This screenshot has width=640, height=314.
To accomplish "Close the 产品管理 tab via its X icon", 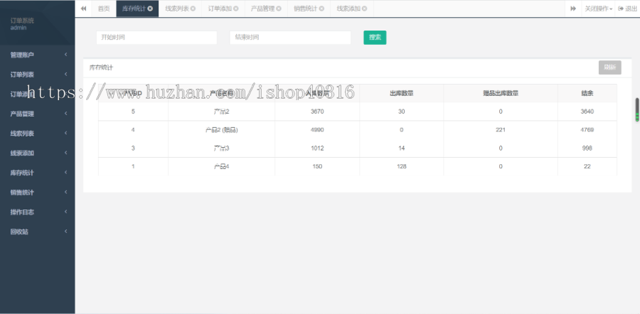I will (279, 9).
